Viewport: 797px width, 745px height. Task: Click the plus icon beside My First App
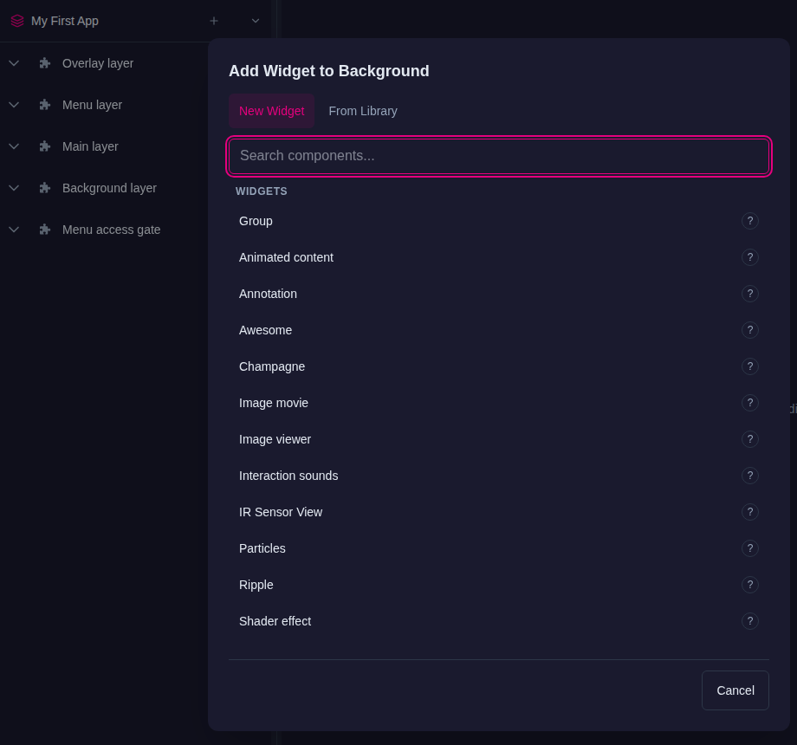pyautogui.click(x=214, y=21)
